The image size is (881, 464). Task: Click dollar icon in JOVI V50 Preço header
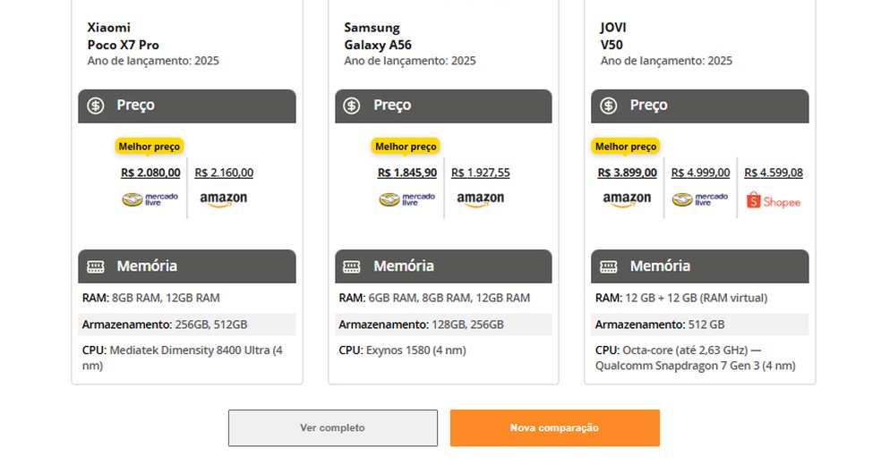(x=609, y=105)
